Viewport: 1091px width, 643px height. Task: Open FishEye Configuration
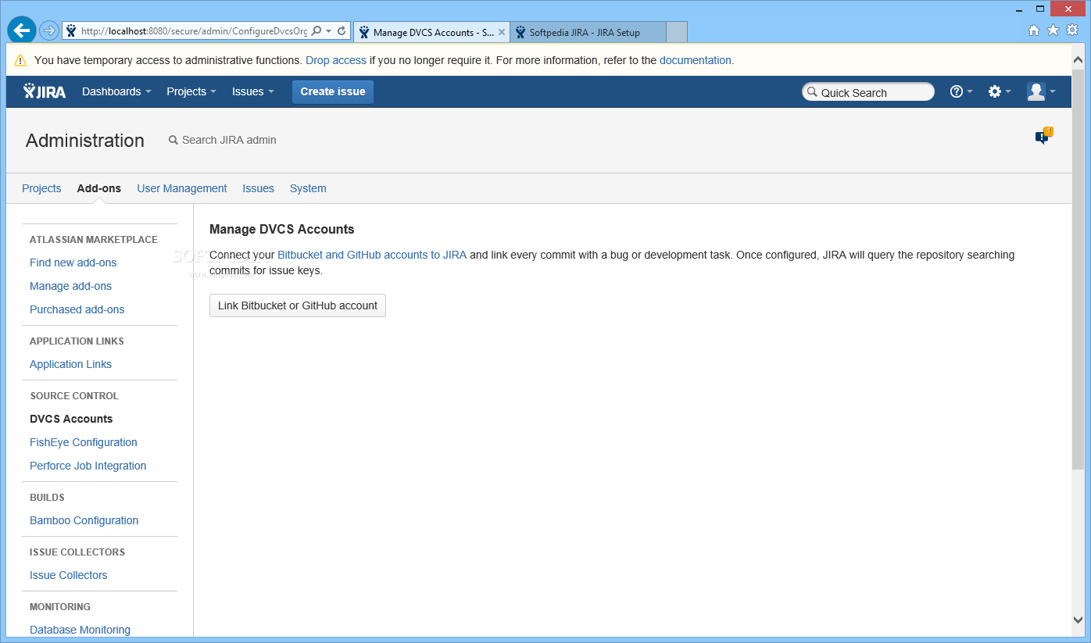coord(84,442)
